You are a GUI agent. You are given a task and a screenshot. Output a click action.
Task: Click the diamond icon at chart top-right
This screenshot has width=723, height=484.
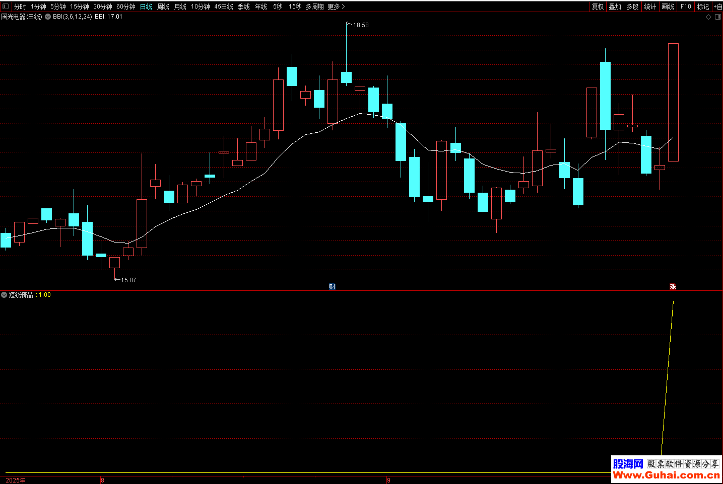(x=709, y=17)
